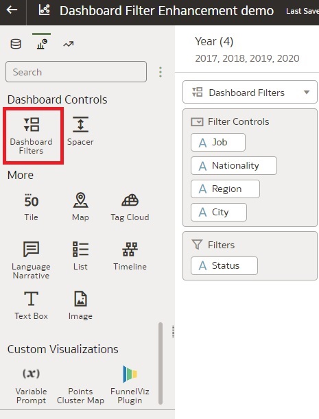This screenshot has width=319, height=419.
Task: Click the City filter control pill
Action: point(219,212)
